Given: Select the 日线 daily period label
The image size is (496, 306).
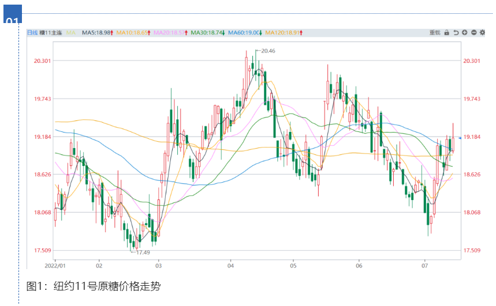Looking at the screenshot, I should click(32, 33).
